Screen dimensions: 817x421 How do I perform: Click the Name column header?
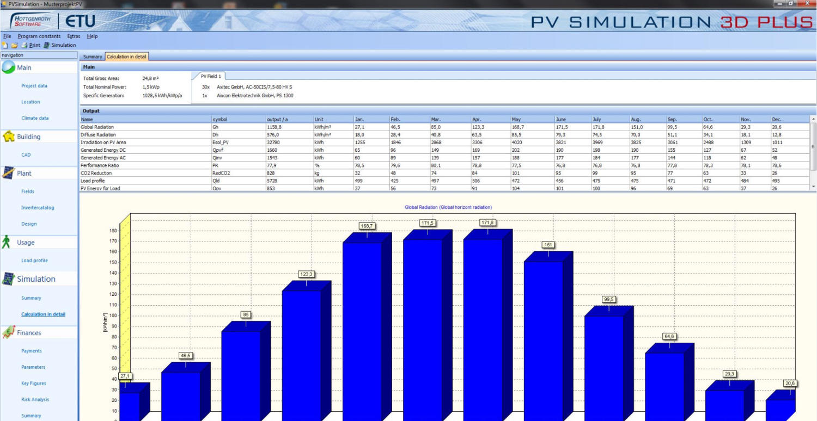click(x=145, y=119)
